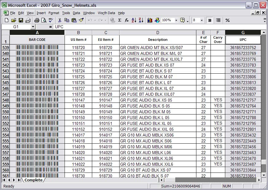
Task: Open the Zoom 100% dropdown
Action: click(x=176, y=20)
